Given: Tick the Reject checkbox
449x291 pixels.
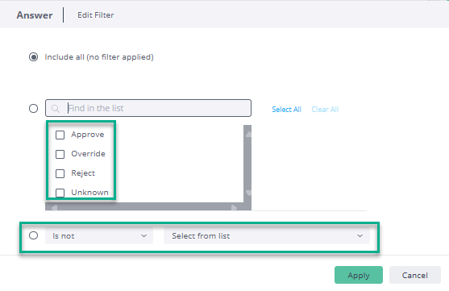Looking at the screenshot, I should [x=60, y=173].
